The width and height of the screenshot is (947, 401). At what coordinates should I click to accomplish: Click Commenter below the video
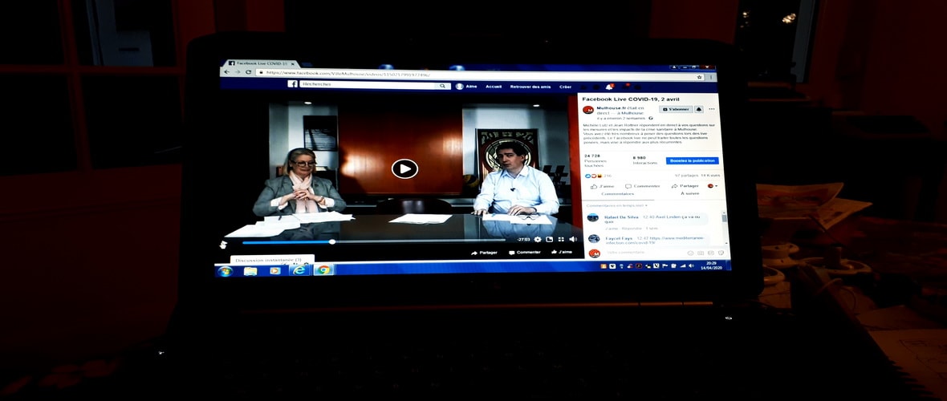click(x=525, y=253)
